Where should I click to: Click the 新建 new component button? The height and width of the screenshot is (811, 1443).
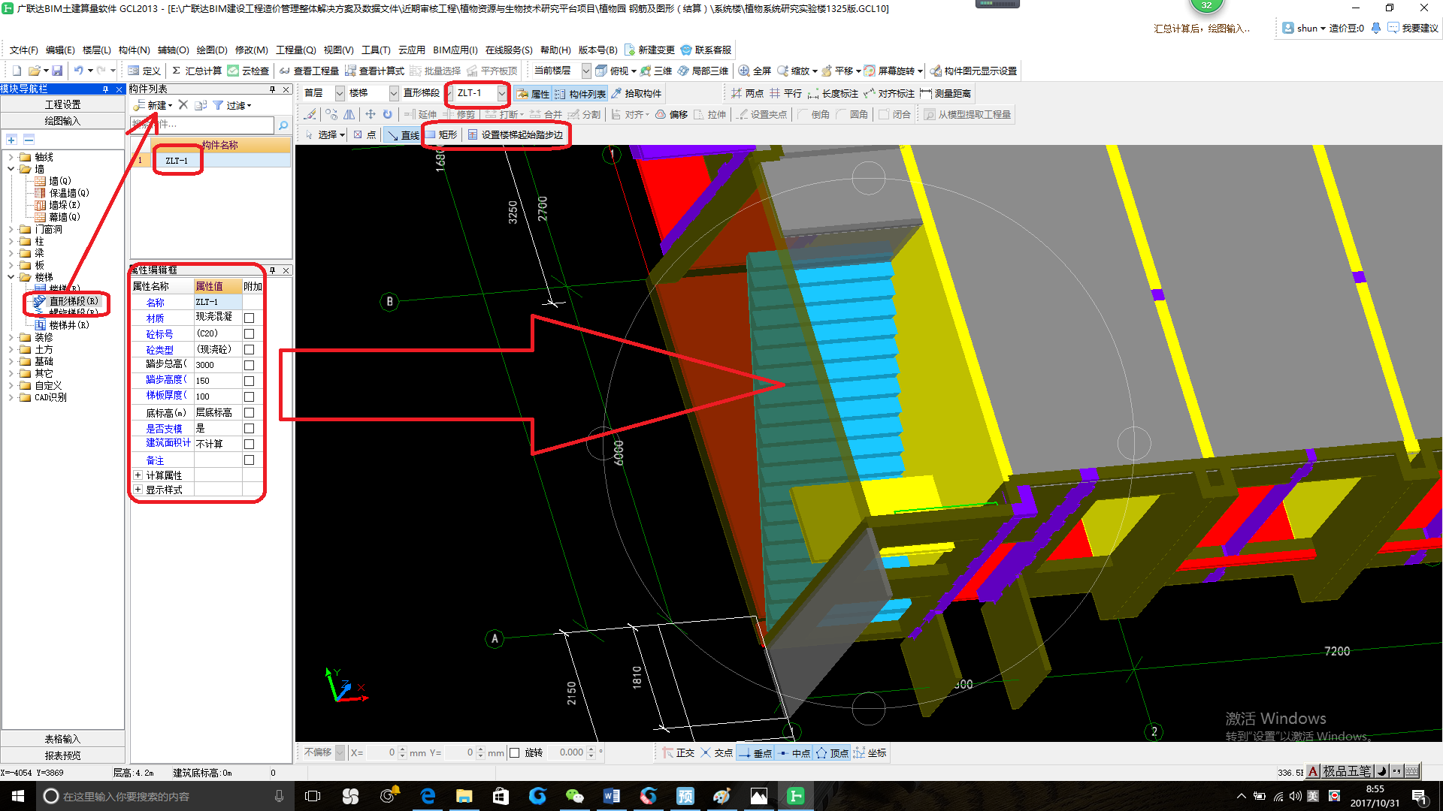click(153, 105)
